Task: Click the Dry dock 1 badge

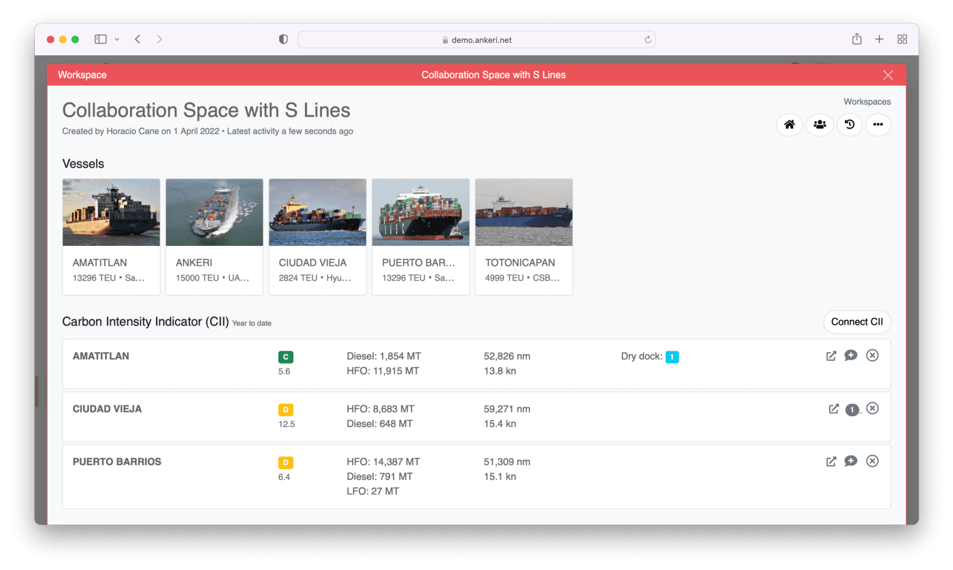Action: click(672, 357)
